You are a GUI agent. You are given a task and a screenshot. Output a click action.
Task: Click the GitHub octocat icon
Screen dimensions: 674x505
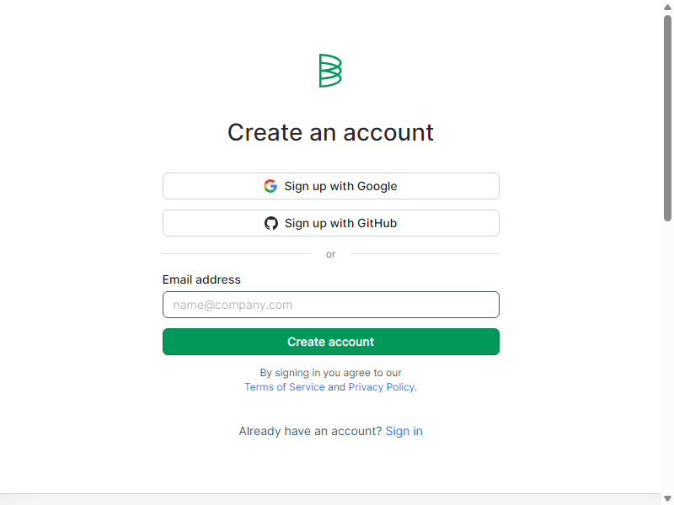point(270,223)
